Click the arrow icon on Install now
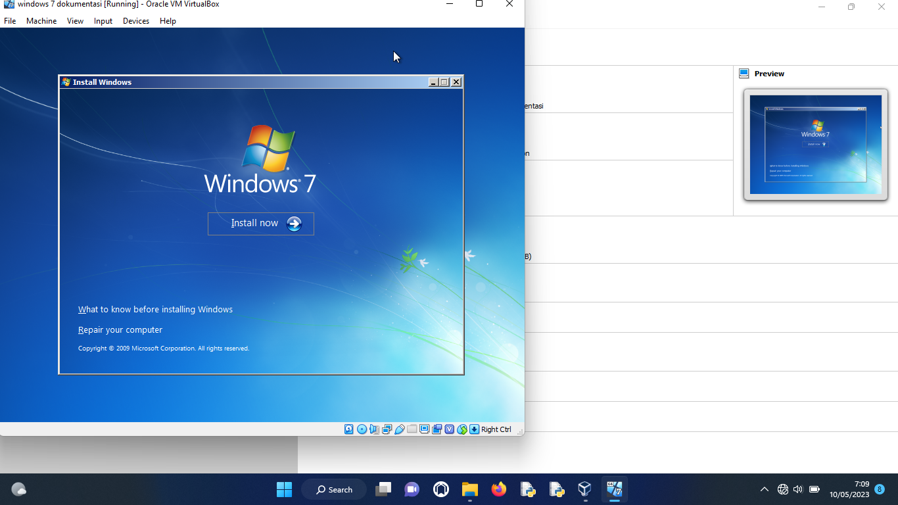The image size is (898, 505). pos(294,224)
